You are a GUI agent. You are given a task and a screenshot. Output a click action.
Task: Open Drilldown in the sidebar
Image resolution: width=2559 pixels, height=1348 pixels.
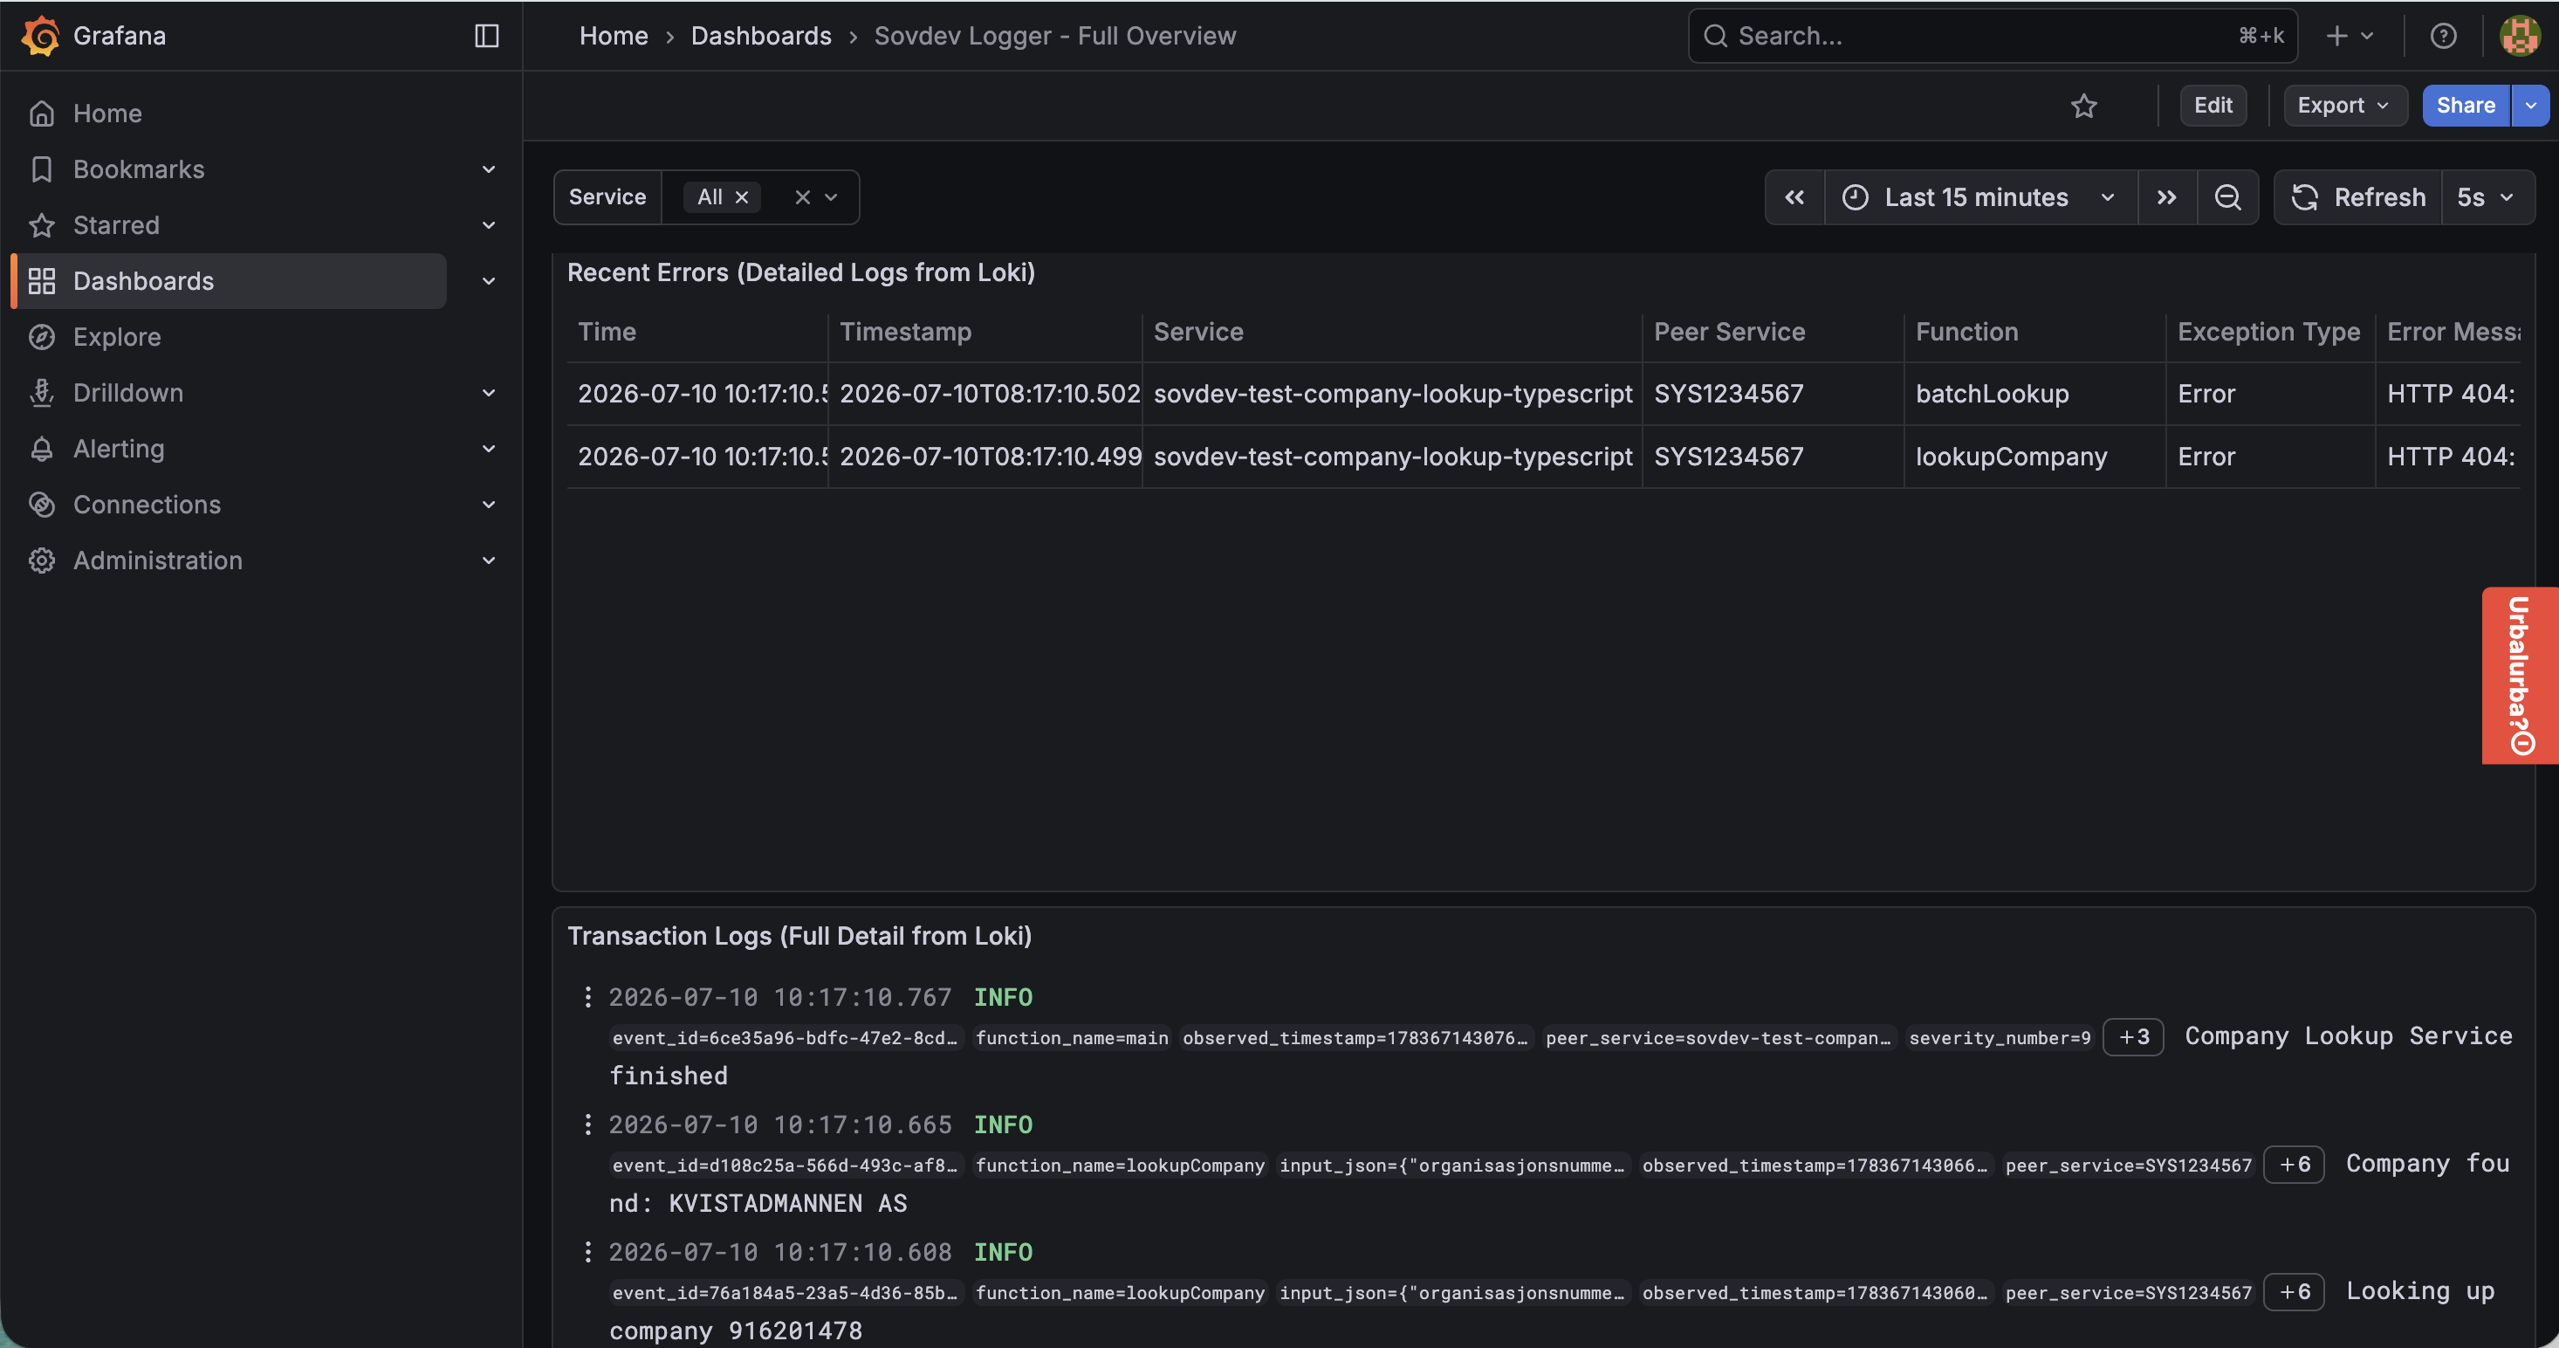tap(128, 392)
